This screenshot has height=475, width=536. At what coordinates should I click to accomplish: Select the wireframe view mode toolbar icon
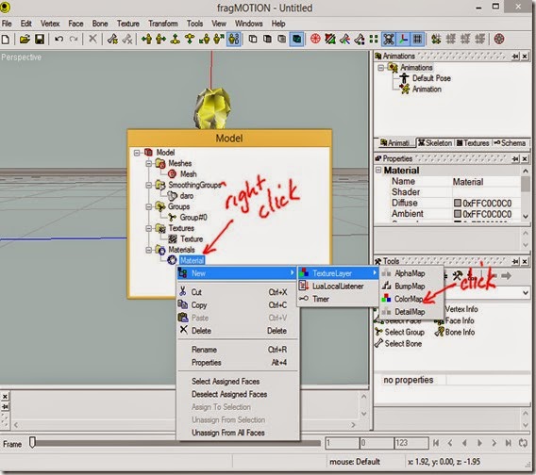pos(253,39)
